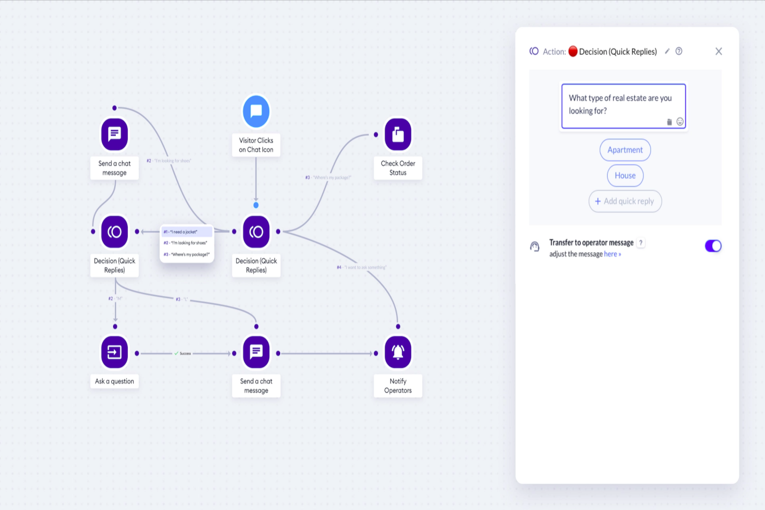Viewport: 765px width, 510px height.
Task: Click inside the real estate question text field
Action: coord(620,104)
